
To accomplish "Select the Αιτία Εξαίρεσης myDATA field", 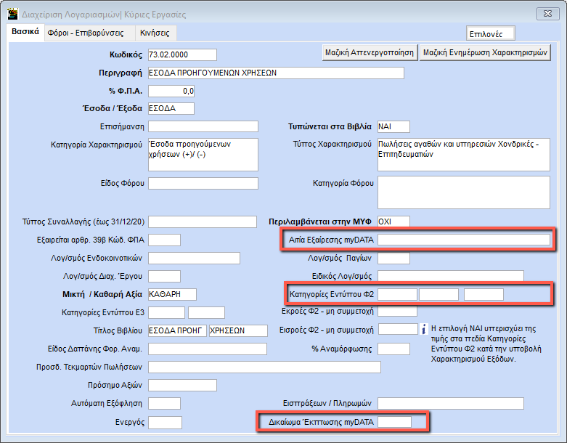I will pyautogui.click(x=464, y=240).
